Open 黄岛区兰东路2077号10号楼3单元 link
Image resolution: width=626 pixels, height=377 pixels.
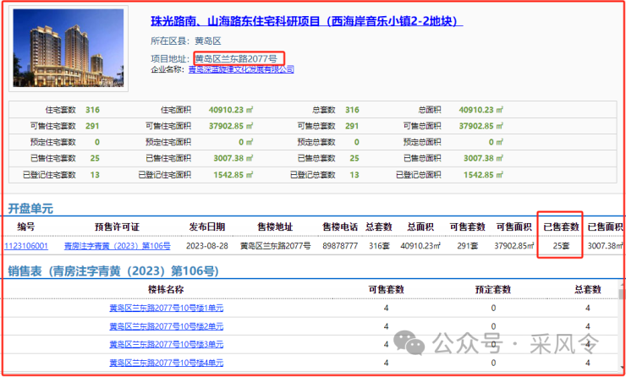166,345
